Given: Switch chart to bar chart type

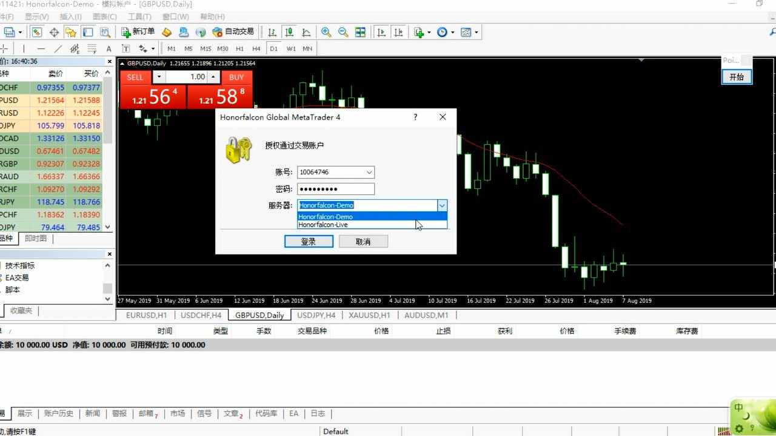Looking at the screenshot, I should tap(272, 32).
